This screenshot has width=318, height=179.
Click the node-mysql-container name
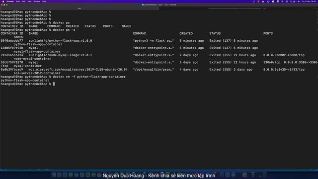point(32,59)
